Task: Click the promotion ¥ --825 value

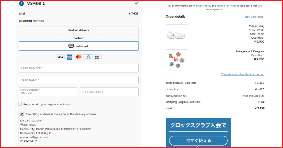Action: (x=260, y=89)
